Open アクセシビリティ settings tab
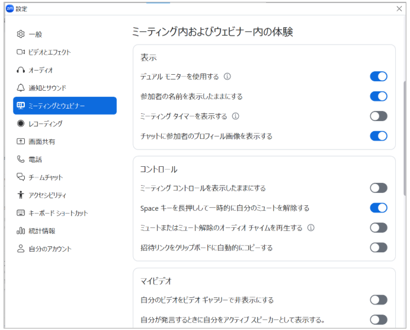410x330 pixels. (65, 195)
